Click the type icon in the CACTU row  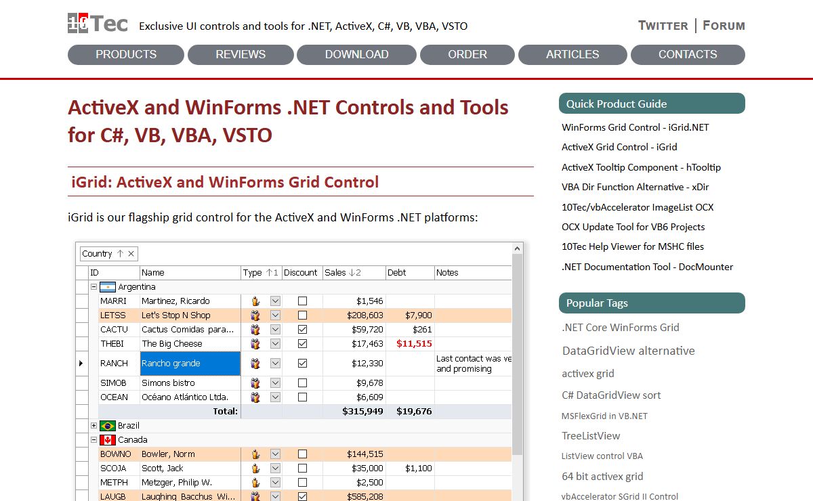pyautogui.click(x=255, y=330)
